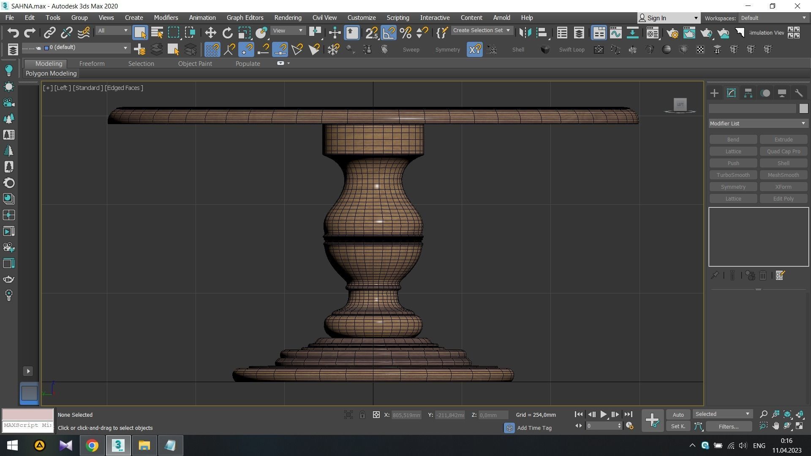Click the object color swatch
The width and height of the screenshot is (811, 456).
click(x=803, y=109)
